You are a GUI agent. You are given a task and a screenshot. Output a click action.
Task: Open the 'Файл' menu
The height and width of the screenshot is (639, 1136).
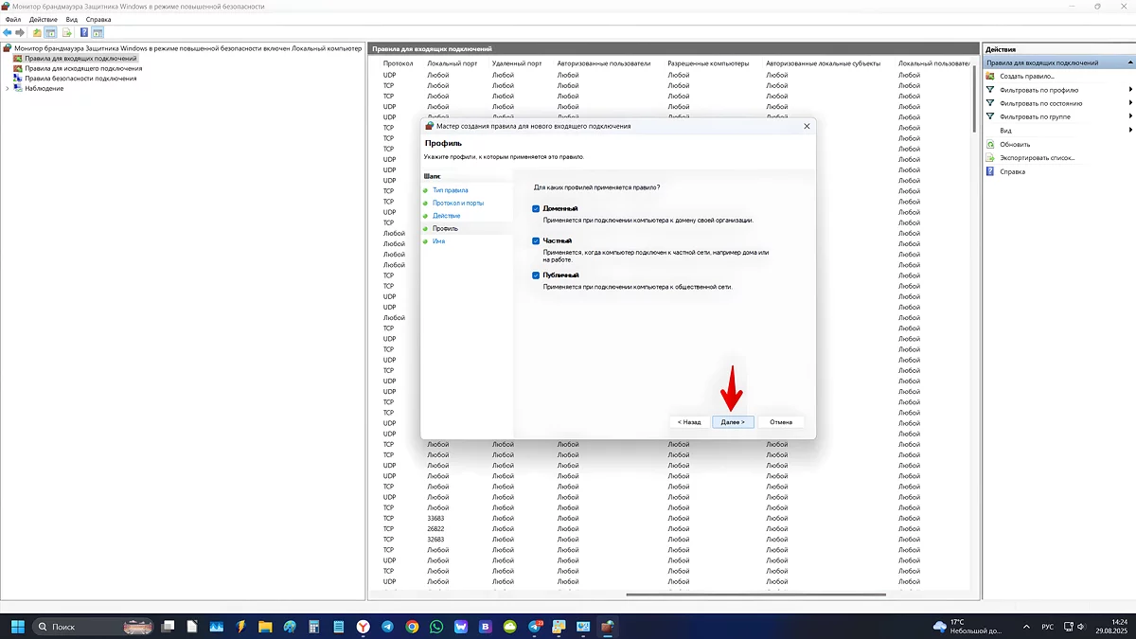(12, 19)
